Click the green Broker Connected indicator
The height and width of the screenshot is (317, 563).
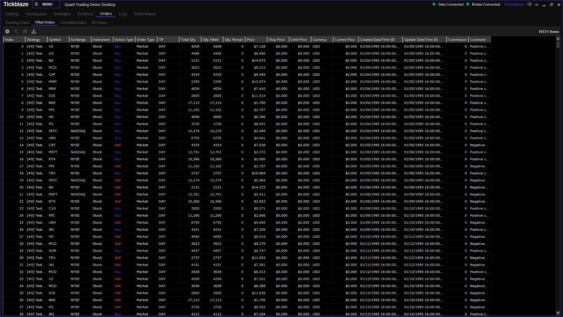click(x=468, y=4)
